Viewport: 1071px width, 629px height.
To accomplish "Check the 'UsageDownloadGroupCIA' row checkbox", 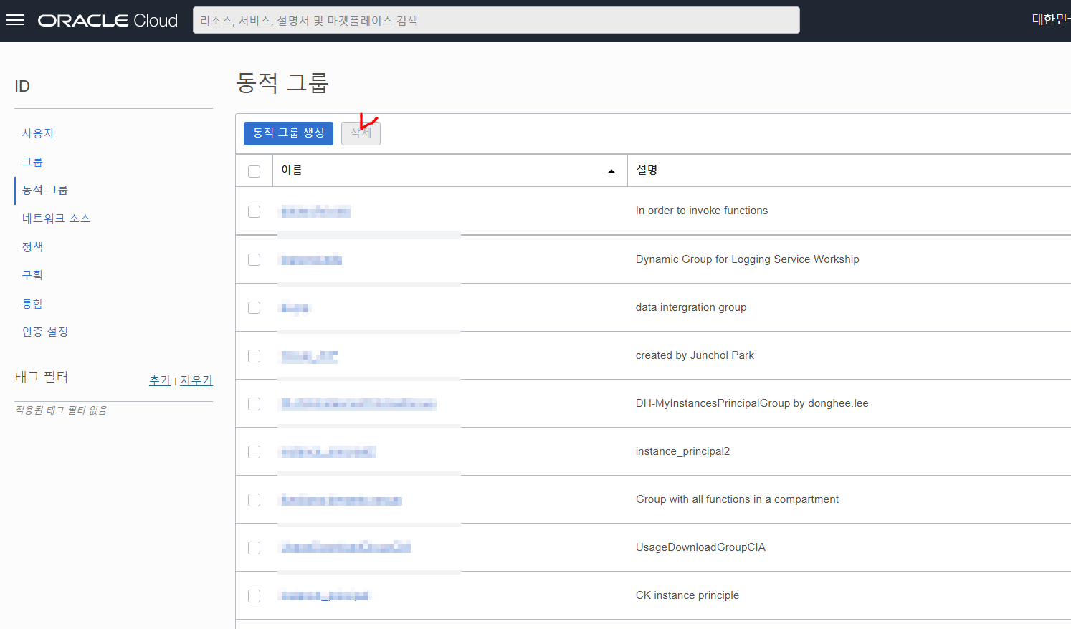I will 254,548.
